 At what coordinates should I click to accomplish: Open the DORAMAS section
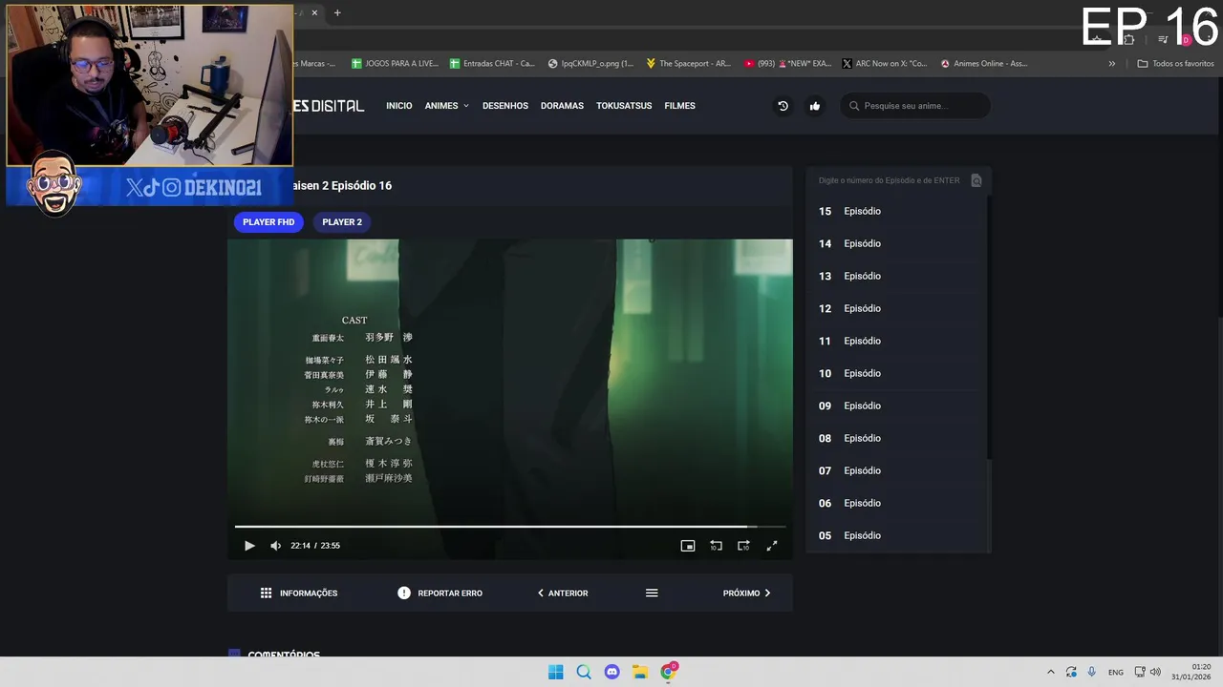562,106
